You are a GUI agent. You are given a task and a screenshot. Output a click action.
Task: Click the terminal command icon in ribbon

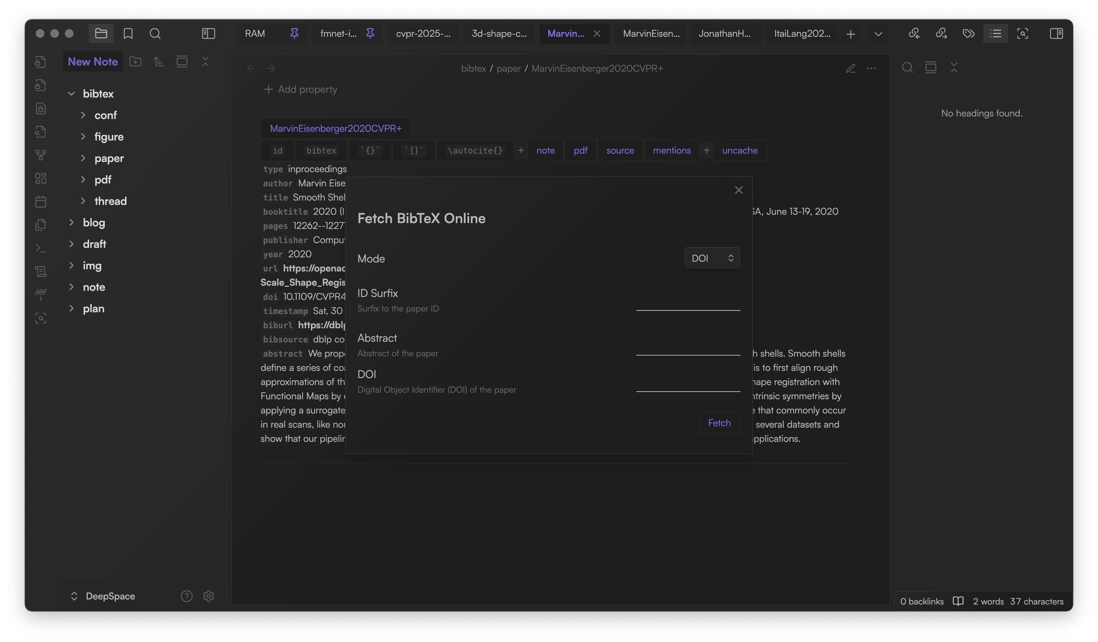pyautogui.click(x=40, y=248)
